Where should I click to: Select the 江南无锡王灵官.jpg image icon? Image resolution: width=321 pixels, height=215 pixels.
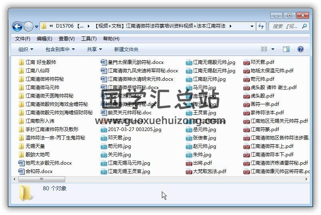click(104, 171)
